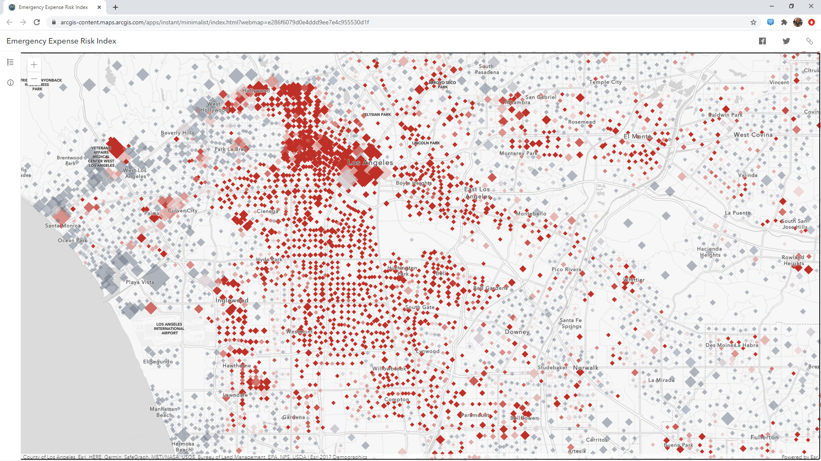
Task: Open a new browser tab
Action: [x=115, y=7]
